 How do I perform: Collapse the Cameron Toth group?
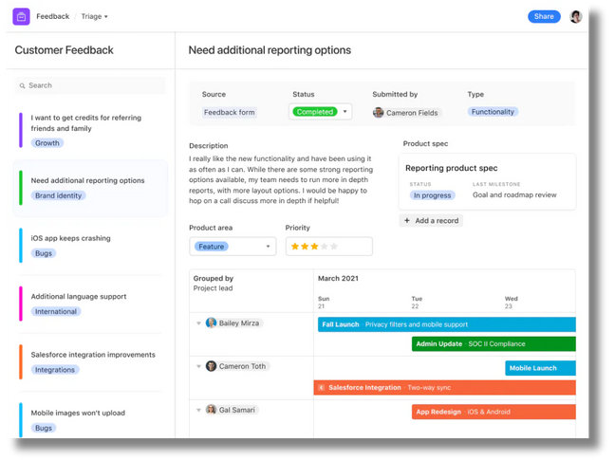pos(198,366)
